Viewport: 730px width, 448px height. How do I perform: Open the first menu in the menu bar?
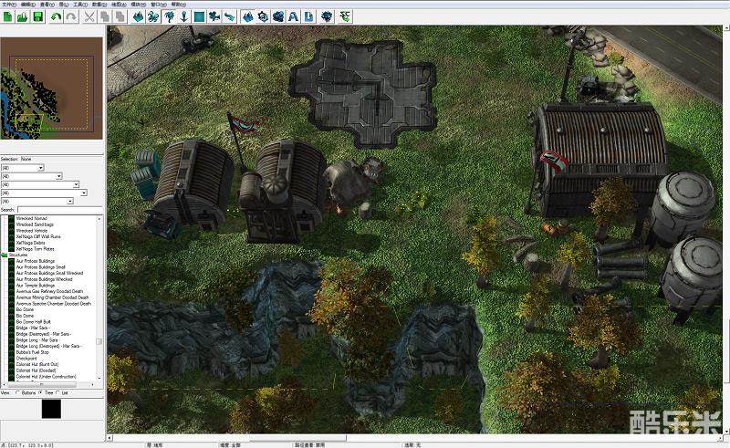pyautogui.click(x=9, y=4)
